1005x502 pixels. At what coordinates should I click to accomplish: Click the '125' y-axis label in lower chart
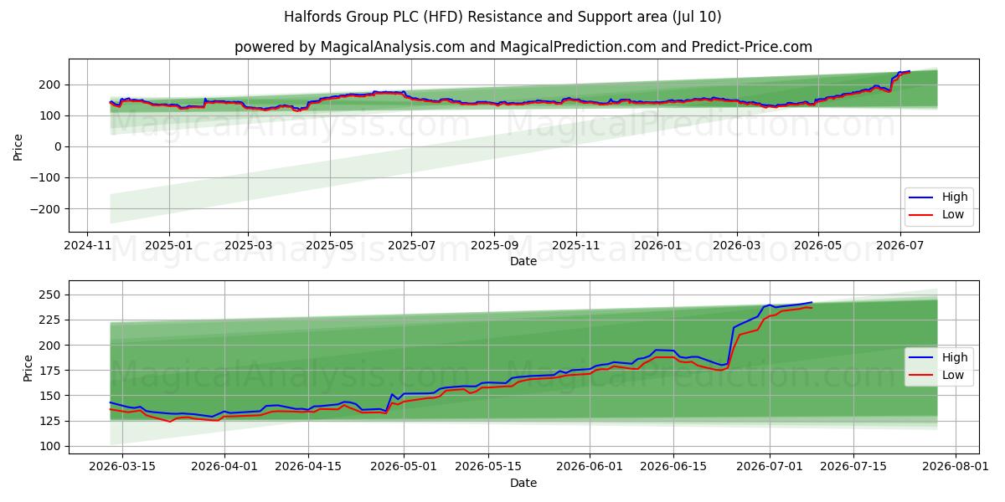tap(52, 421)
